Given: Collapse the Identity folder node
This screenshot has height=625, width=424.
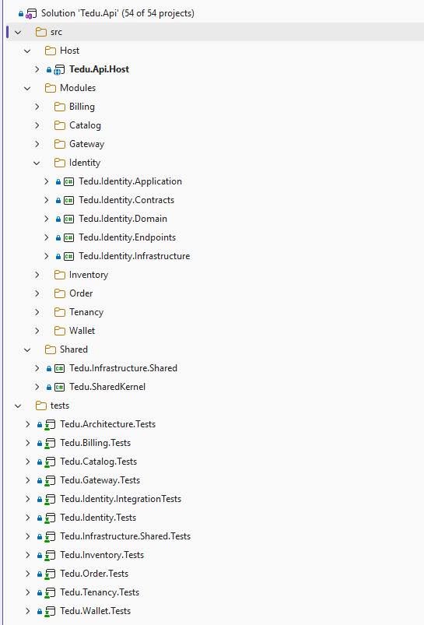Looking at the screenshot, I should pyautogui.click(x=37, y=163).
